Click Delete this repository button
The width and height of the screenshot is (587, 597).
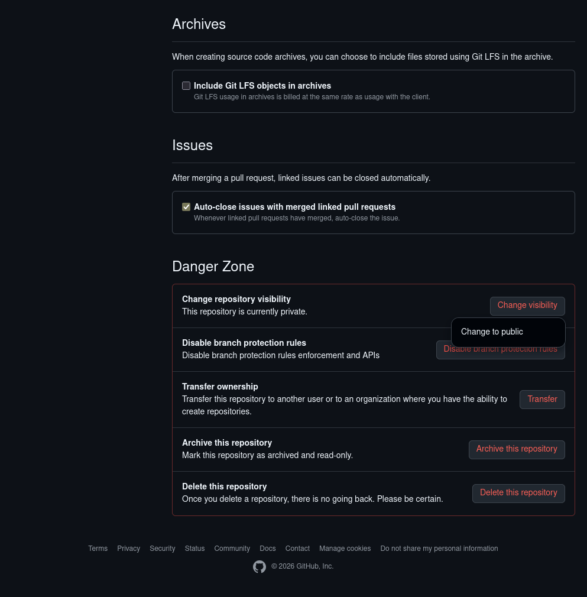[x=518, y=493]
